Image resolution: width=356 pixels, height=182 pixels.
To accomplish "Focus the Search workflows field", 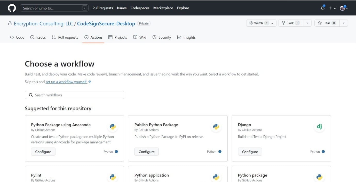I will [74, 95].
